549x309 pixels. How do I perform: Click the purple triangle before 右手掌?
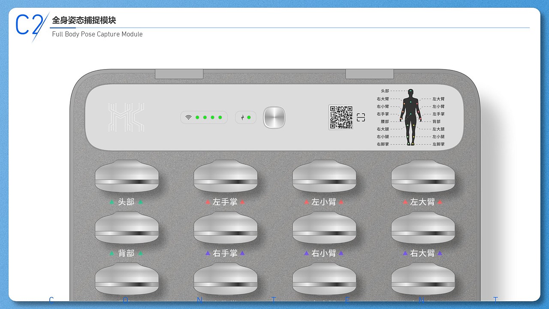[x=208, y=253]
